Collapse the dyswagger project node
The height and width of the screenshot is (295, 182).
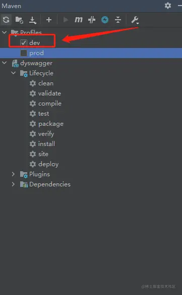pyautogui.click(x=5, y=63)
